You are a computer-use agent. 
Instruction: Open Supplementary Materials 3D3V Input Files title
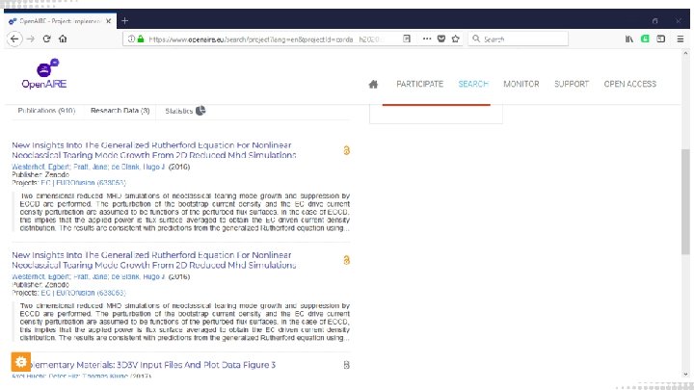point(152,365)
